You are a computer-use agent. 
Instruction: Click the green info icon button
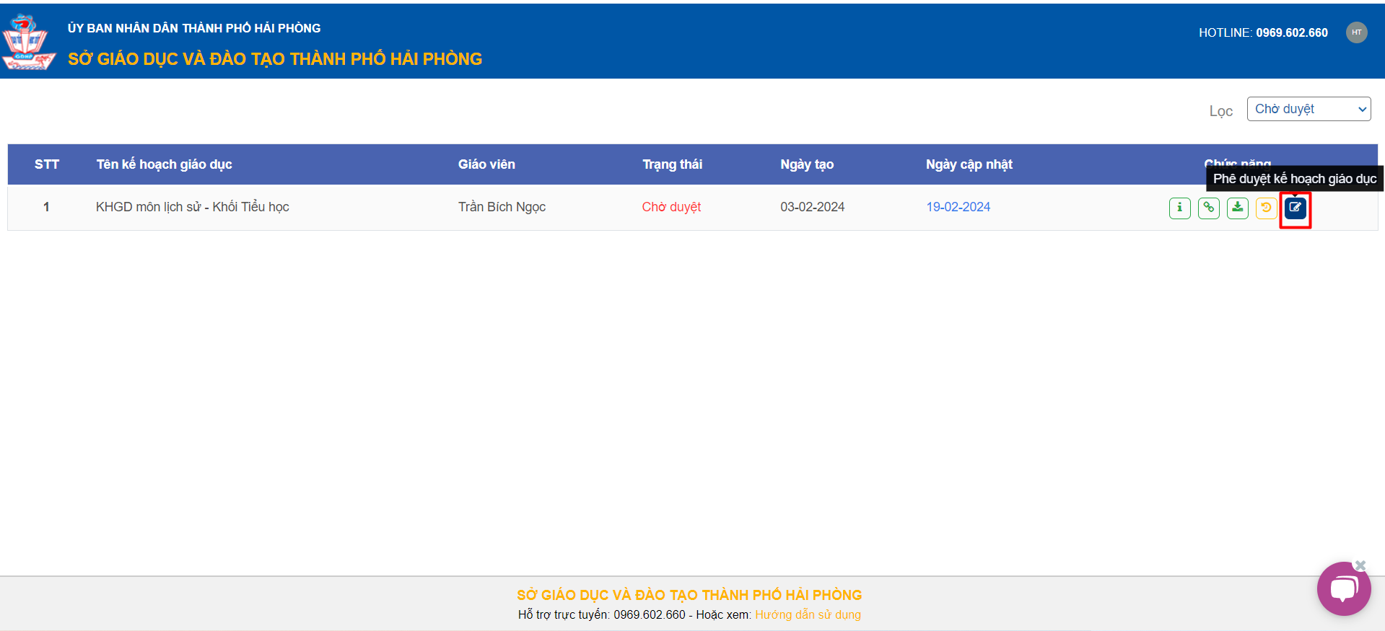tap(1179, 208)
